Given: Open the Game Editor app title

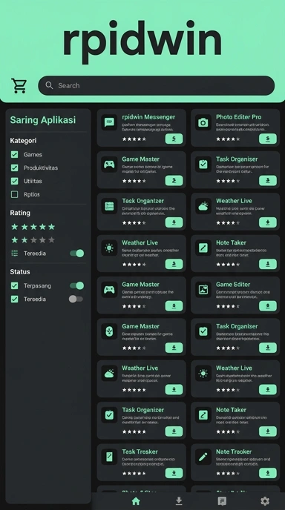Looking at the screenshot, I should coord(233,285).
